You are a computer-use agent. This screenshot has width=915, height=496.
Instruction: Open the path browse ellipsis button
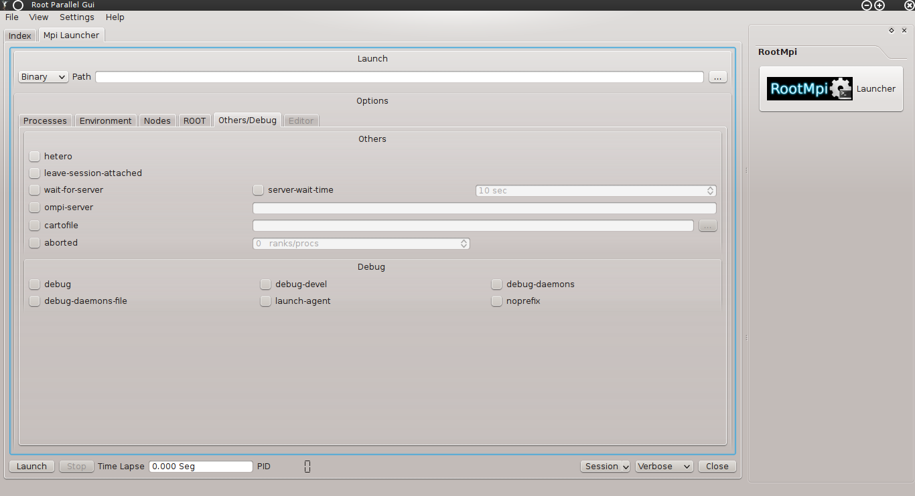(717, 77)
